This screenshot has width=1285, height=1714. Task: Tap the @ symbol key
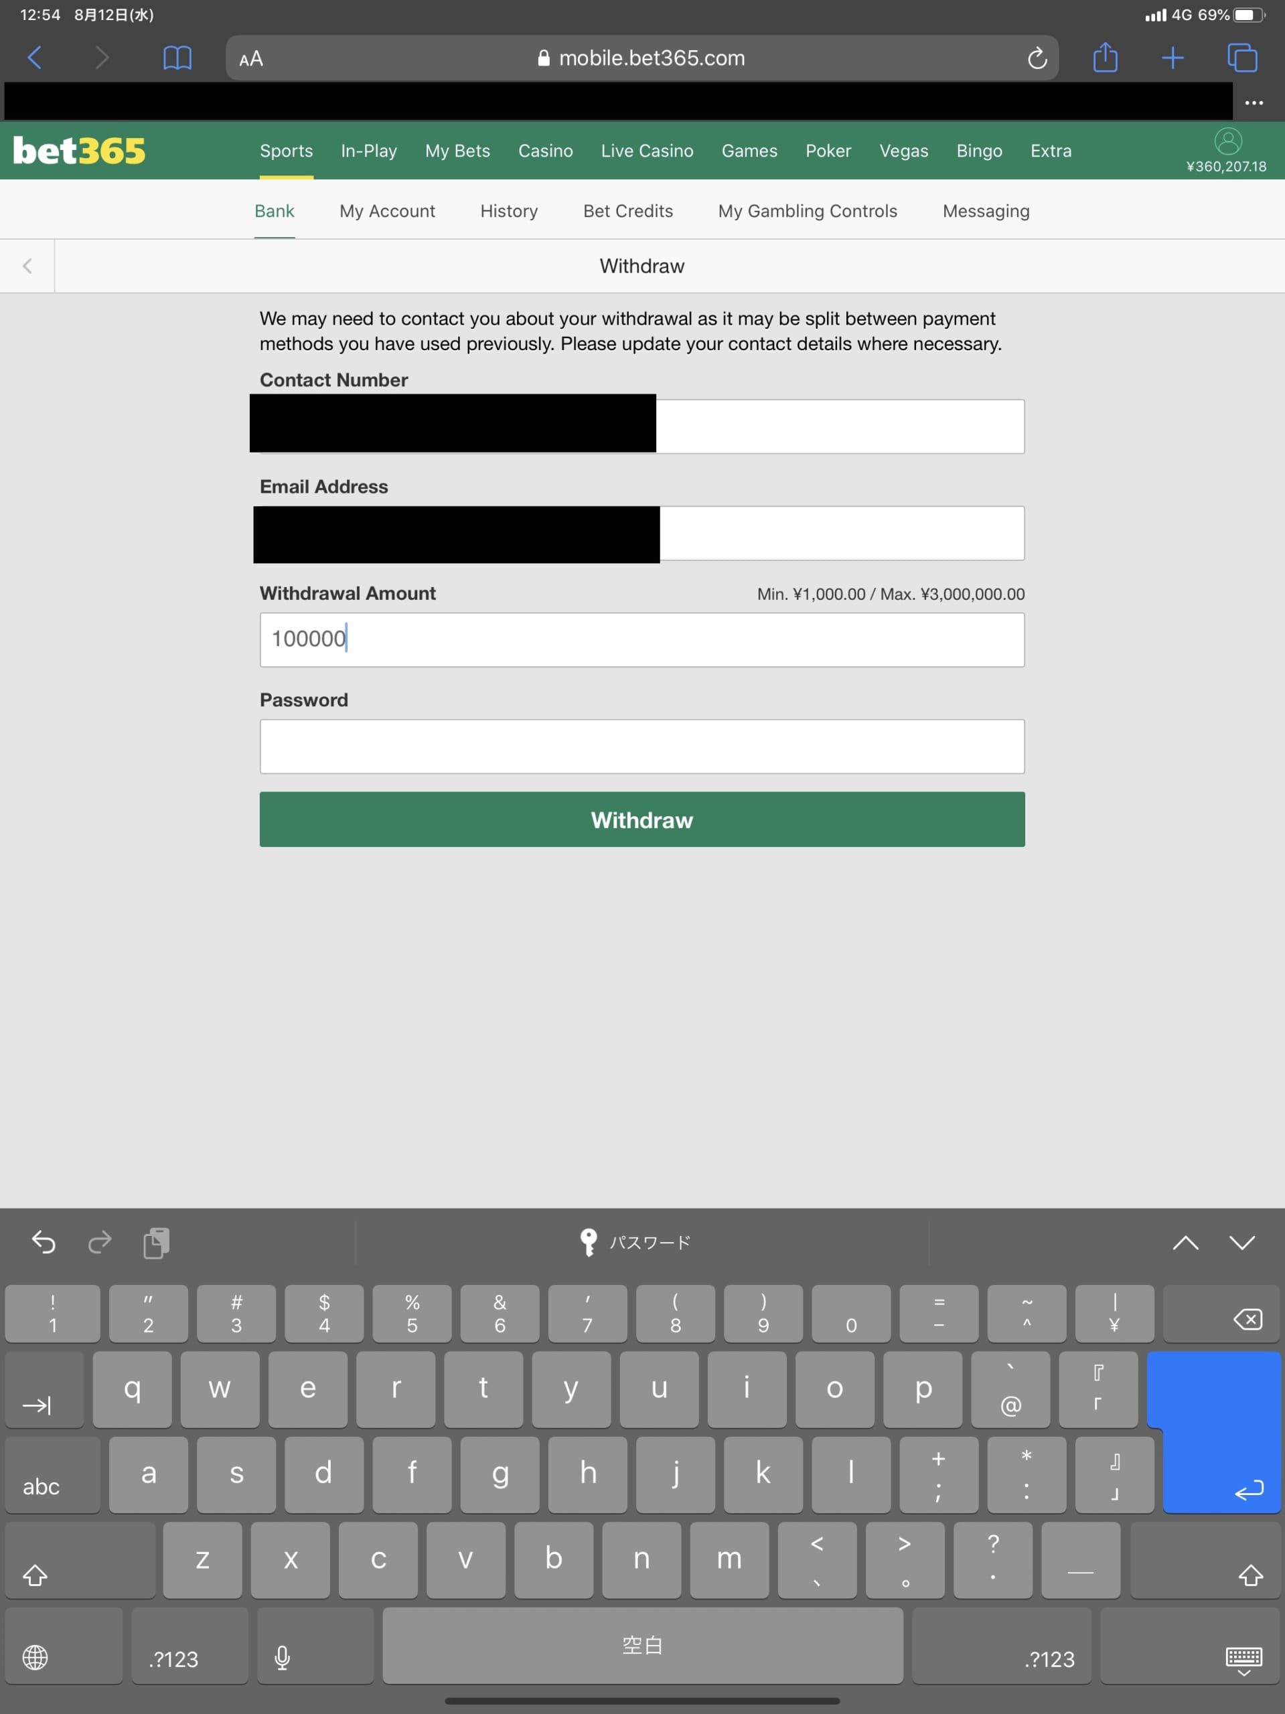tap(1010, 1389)
